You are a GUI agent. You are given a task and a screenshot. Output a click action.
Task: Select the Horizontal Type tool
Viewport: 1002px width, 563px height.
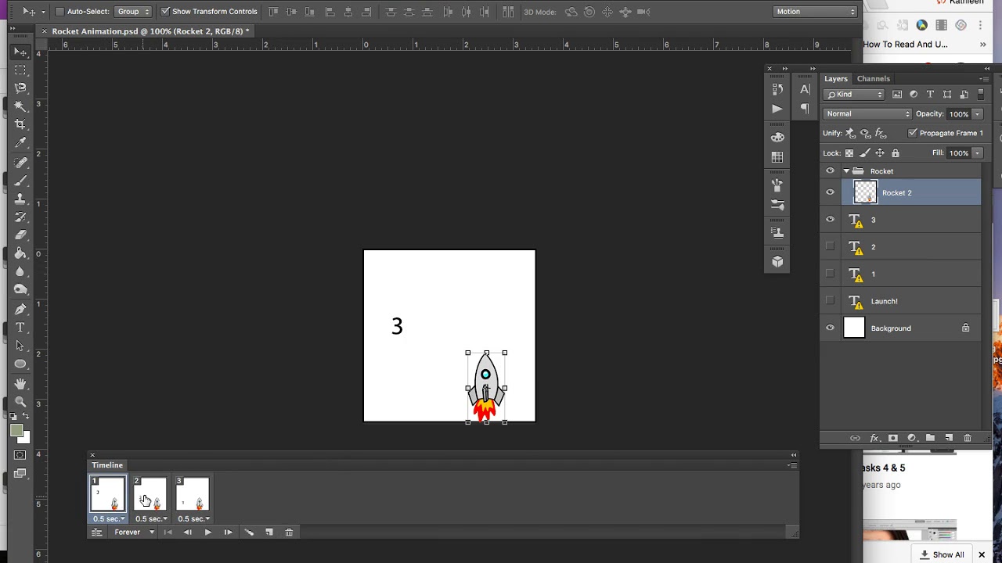20,328
